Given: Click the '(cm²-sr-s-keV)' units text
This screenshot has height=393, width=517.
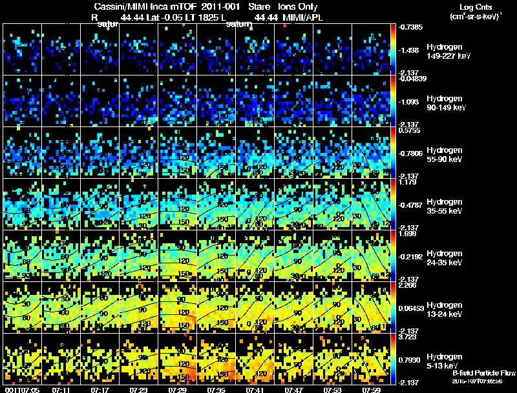Looking at the screenshot, I should point(476,16).
